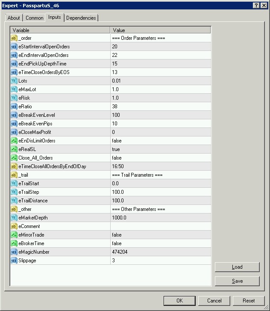Select the eRealSL value true
Viewport: 270px width, 311px height.
point(116,149)
